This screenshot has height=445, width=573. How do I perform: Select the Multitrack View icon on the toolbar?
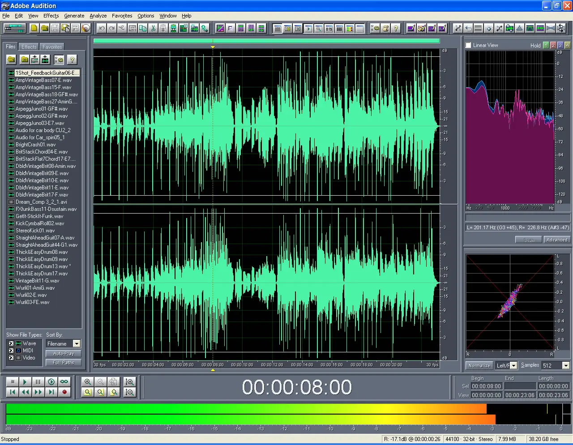[14, 28]
